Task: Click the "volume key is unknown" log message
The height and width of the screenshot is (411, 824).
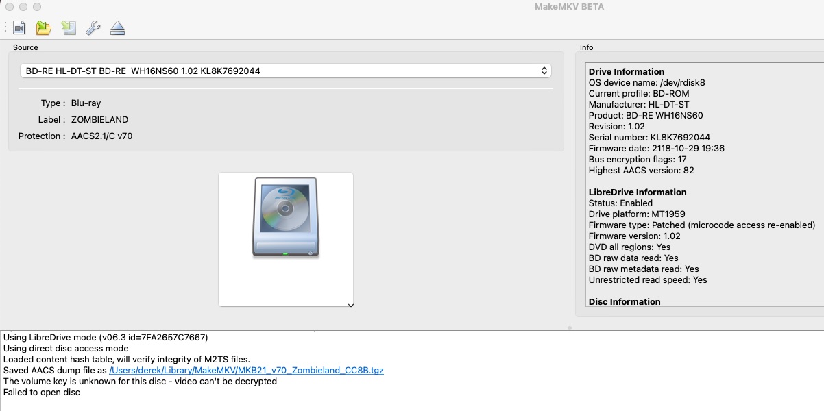Action: pos(140,382)
